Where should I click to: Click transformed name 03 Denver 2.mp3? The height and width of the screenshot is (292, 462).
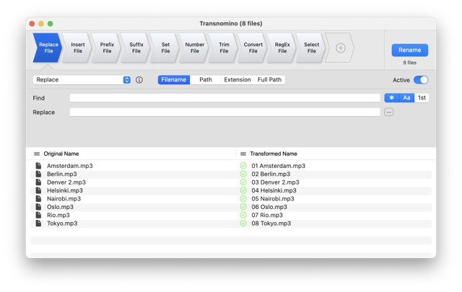point(275,182)
